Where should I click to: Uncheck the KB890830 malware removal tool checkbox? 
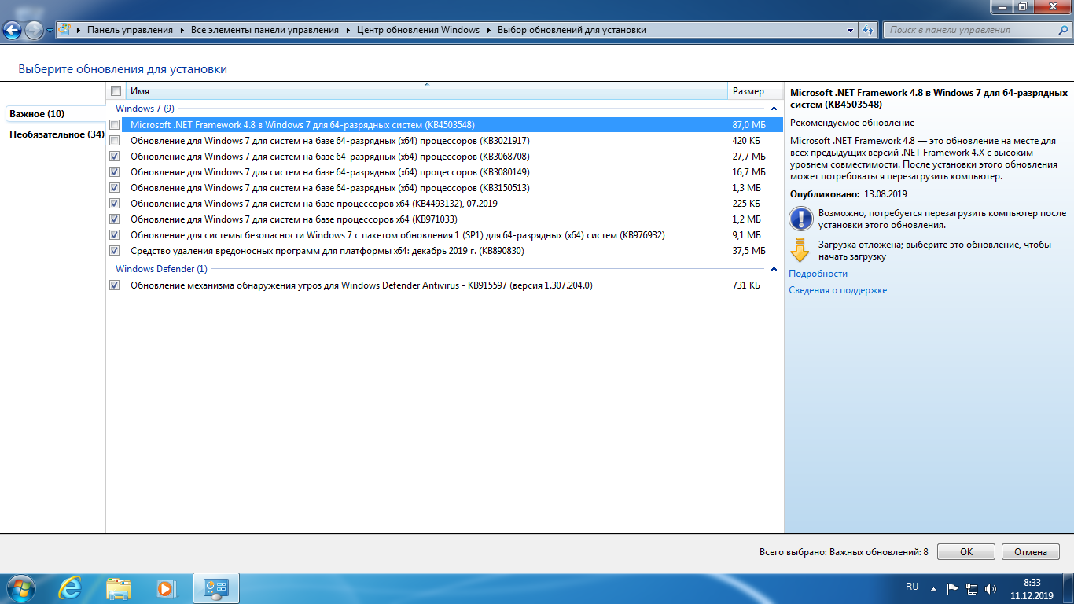click(115, 251)
